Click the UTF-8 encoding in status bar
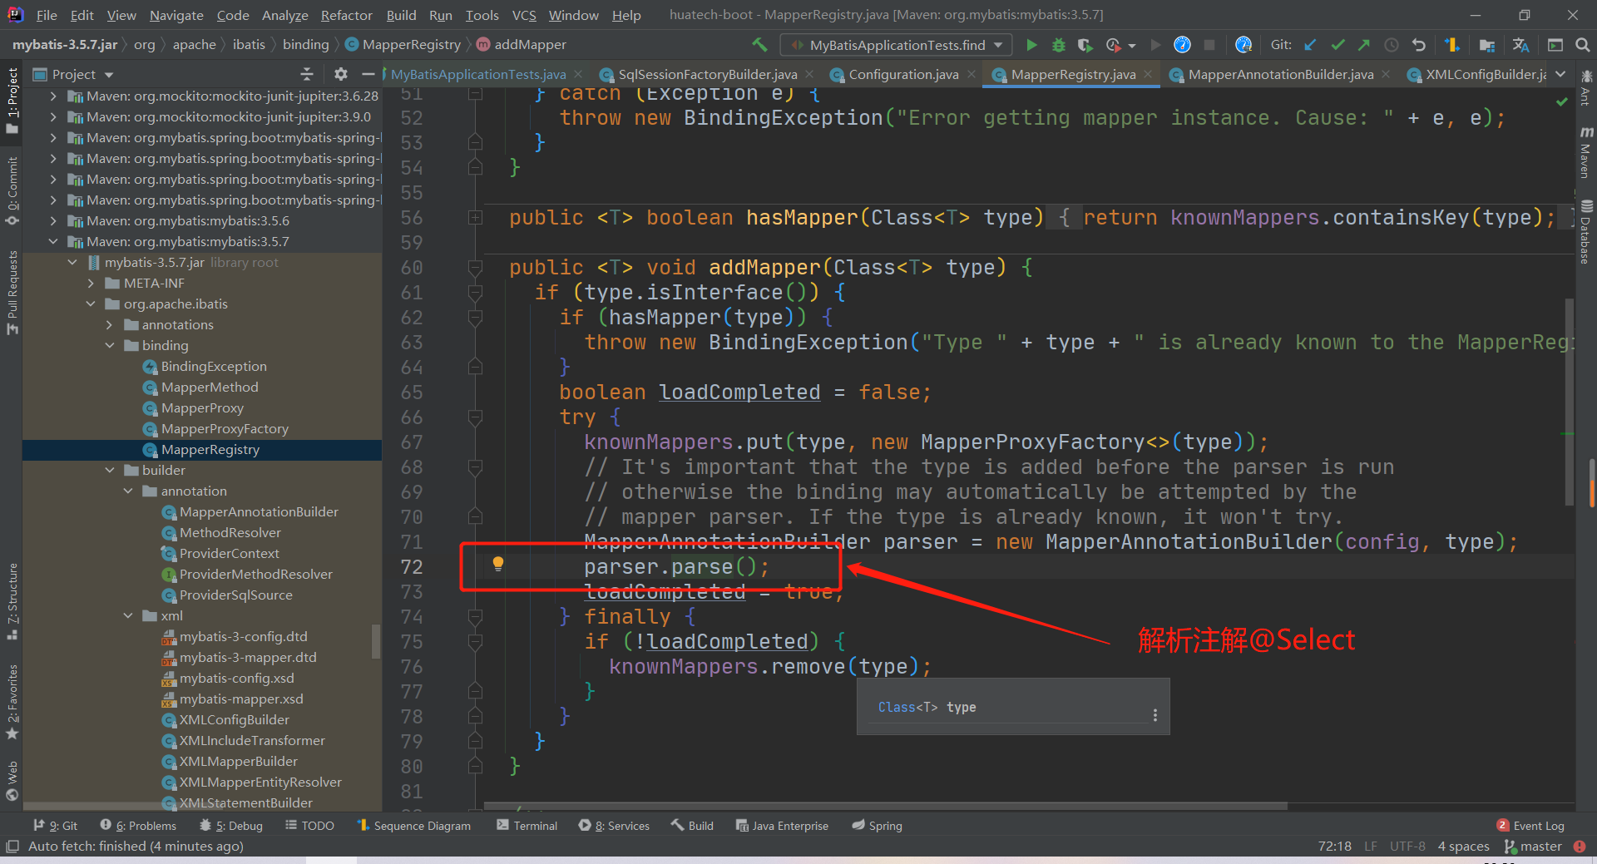The image size is (1597, 864). (x=1407, y=847)
